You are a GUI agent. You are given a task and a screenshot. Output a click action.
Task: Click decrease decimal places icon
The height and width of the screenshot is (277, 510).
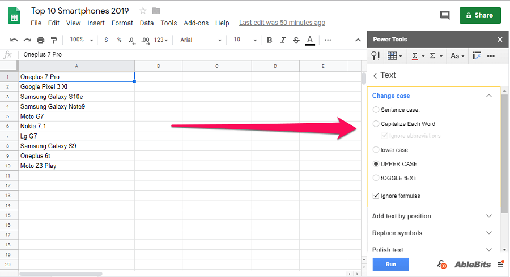click(x=131, y=40)
